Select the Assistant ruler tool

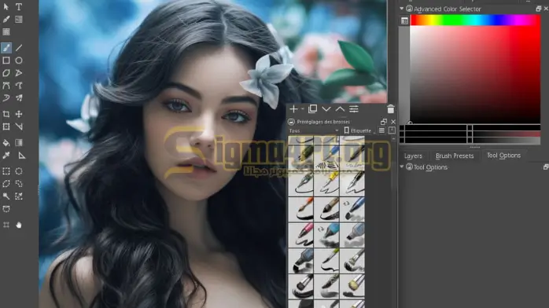pyautogui.click(x=21, y=156)
